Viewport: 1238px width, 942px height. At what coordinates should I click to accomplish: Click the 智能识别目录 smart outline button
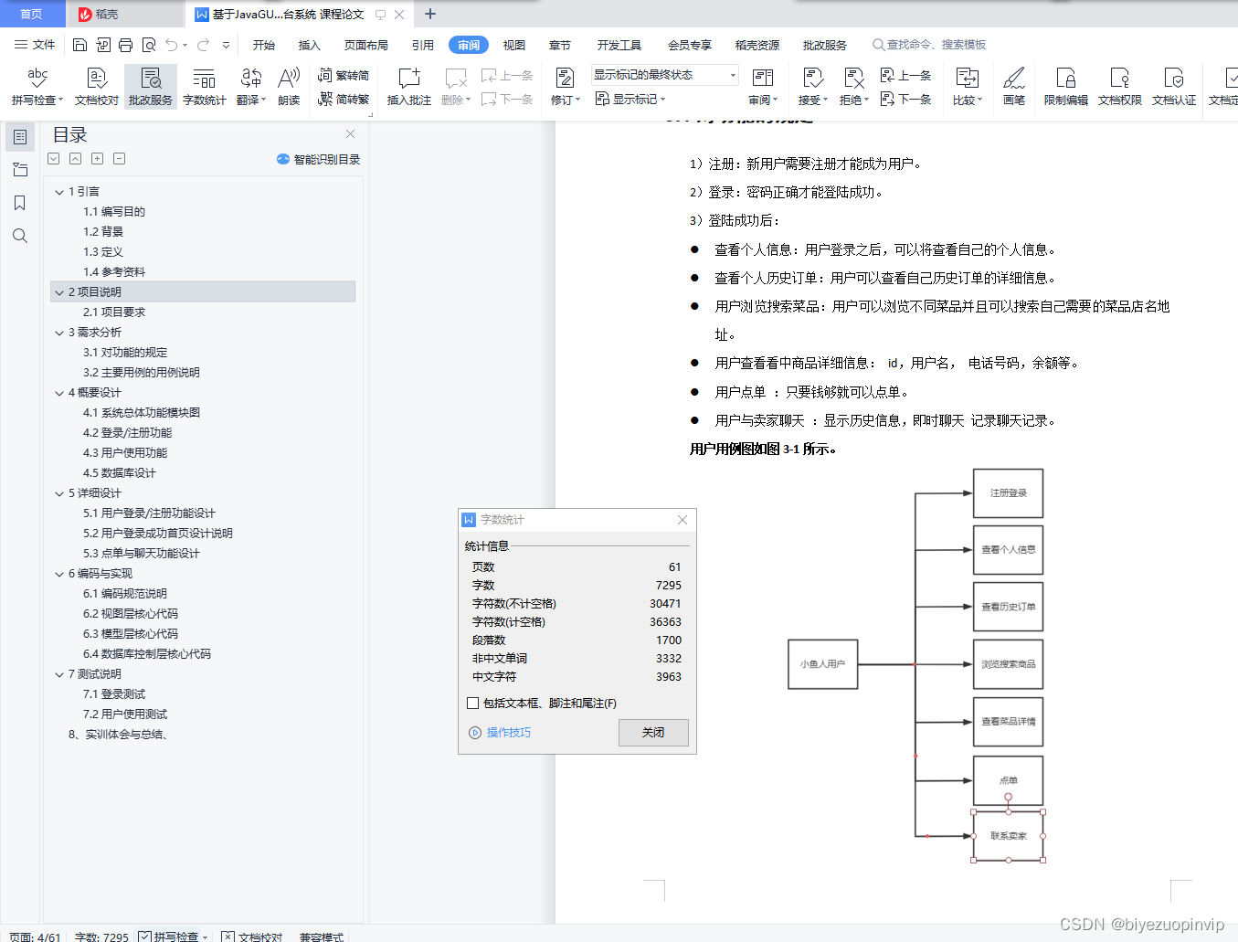(318, 159)
